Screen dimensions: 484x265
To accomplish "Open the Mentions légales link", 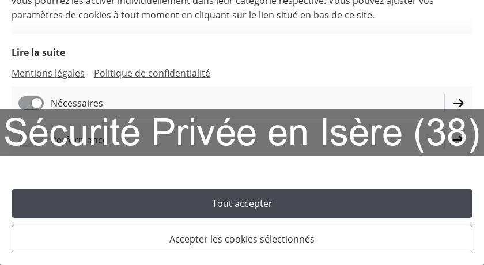I will click(48, 73).
